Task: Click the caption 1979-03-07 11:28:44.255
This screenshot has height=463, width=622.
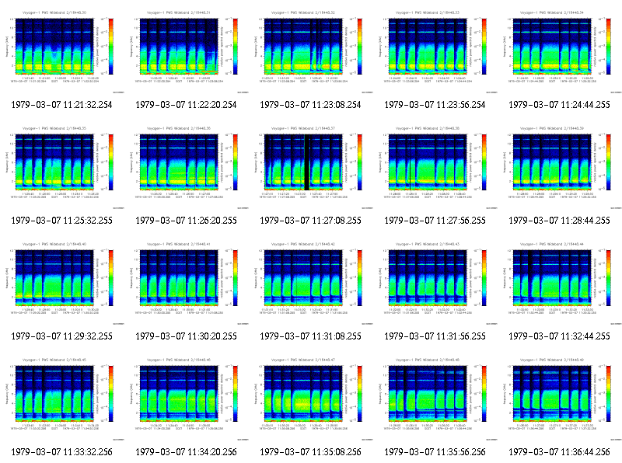Action: point(559,221)
